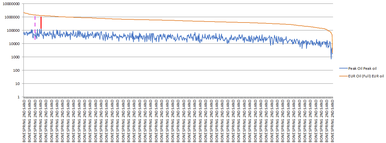Click the solid red vertical marker line
This screenshot has height=143, width=386.
[41, 23]
